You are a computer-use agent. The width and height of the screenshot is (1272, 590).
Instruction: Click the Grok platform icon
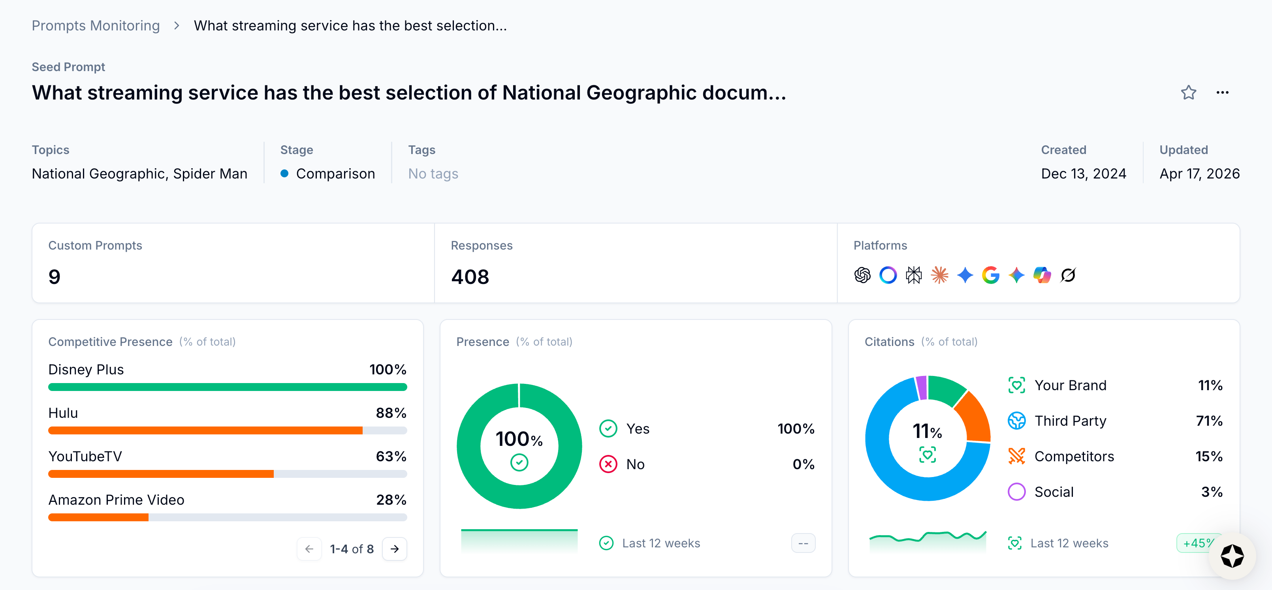tap(1067, 275)
